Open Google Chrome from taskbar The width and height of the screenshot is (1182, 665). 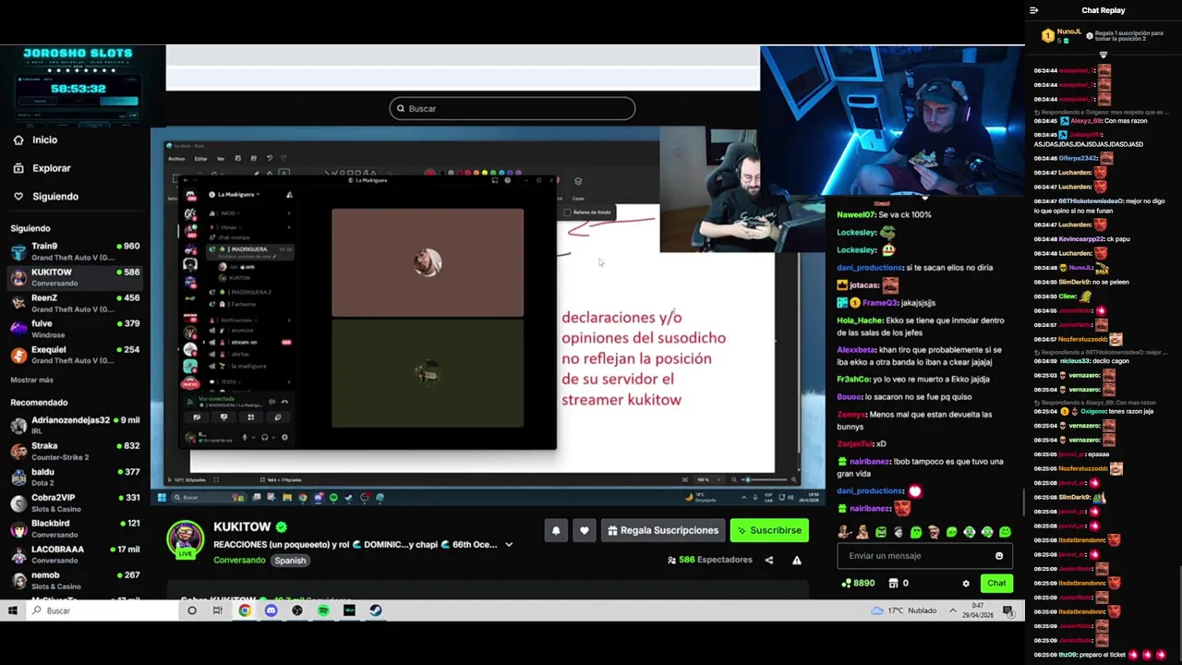[245, 611]
